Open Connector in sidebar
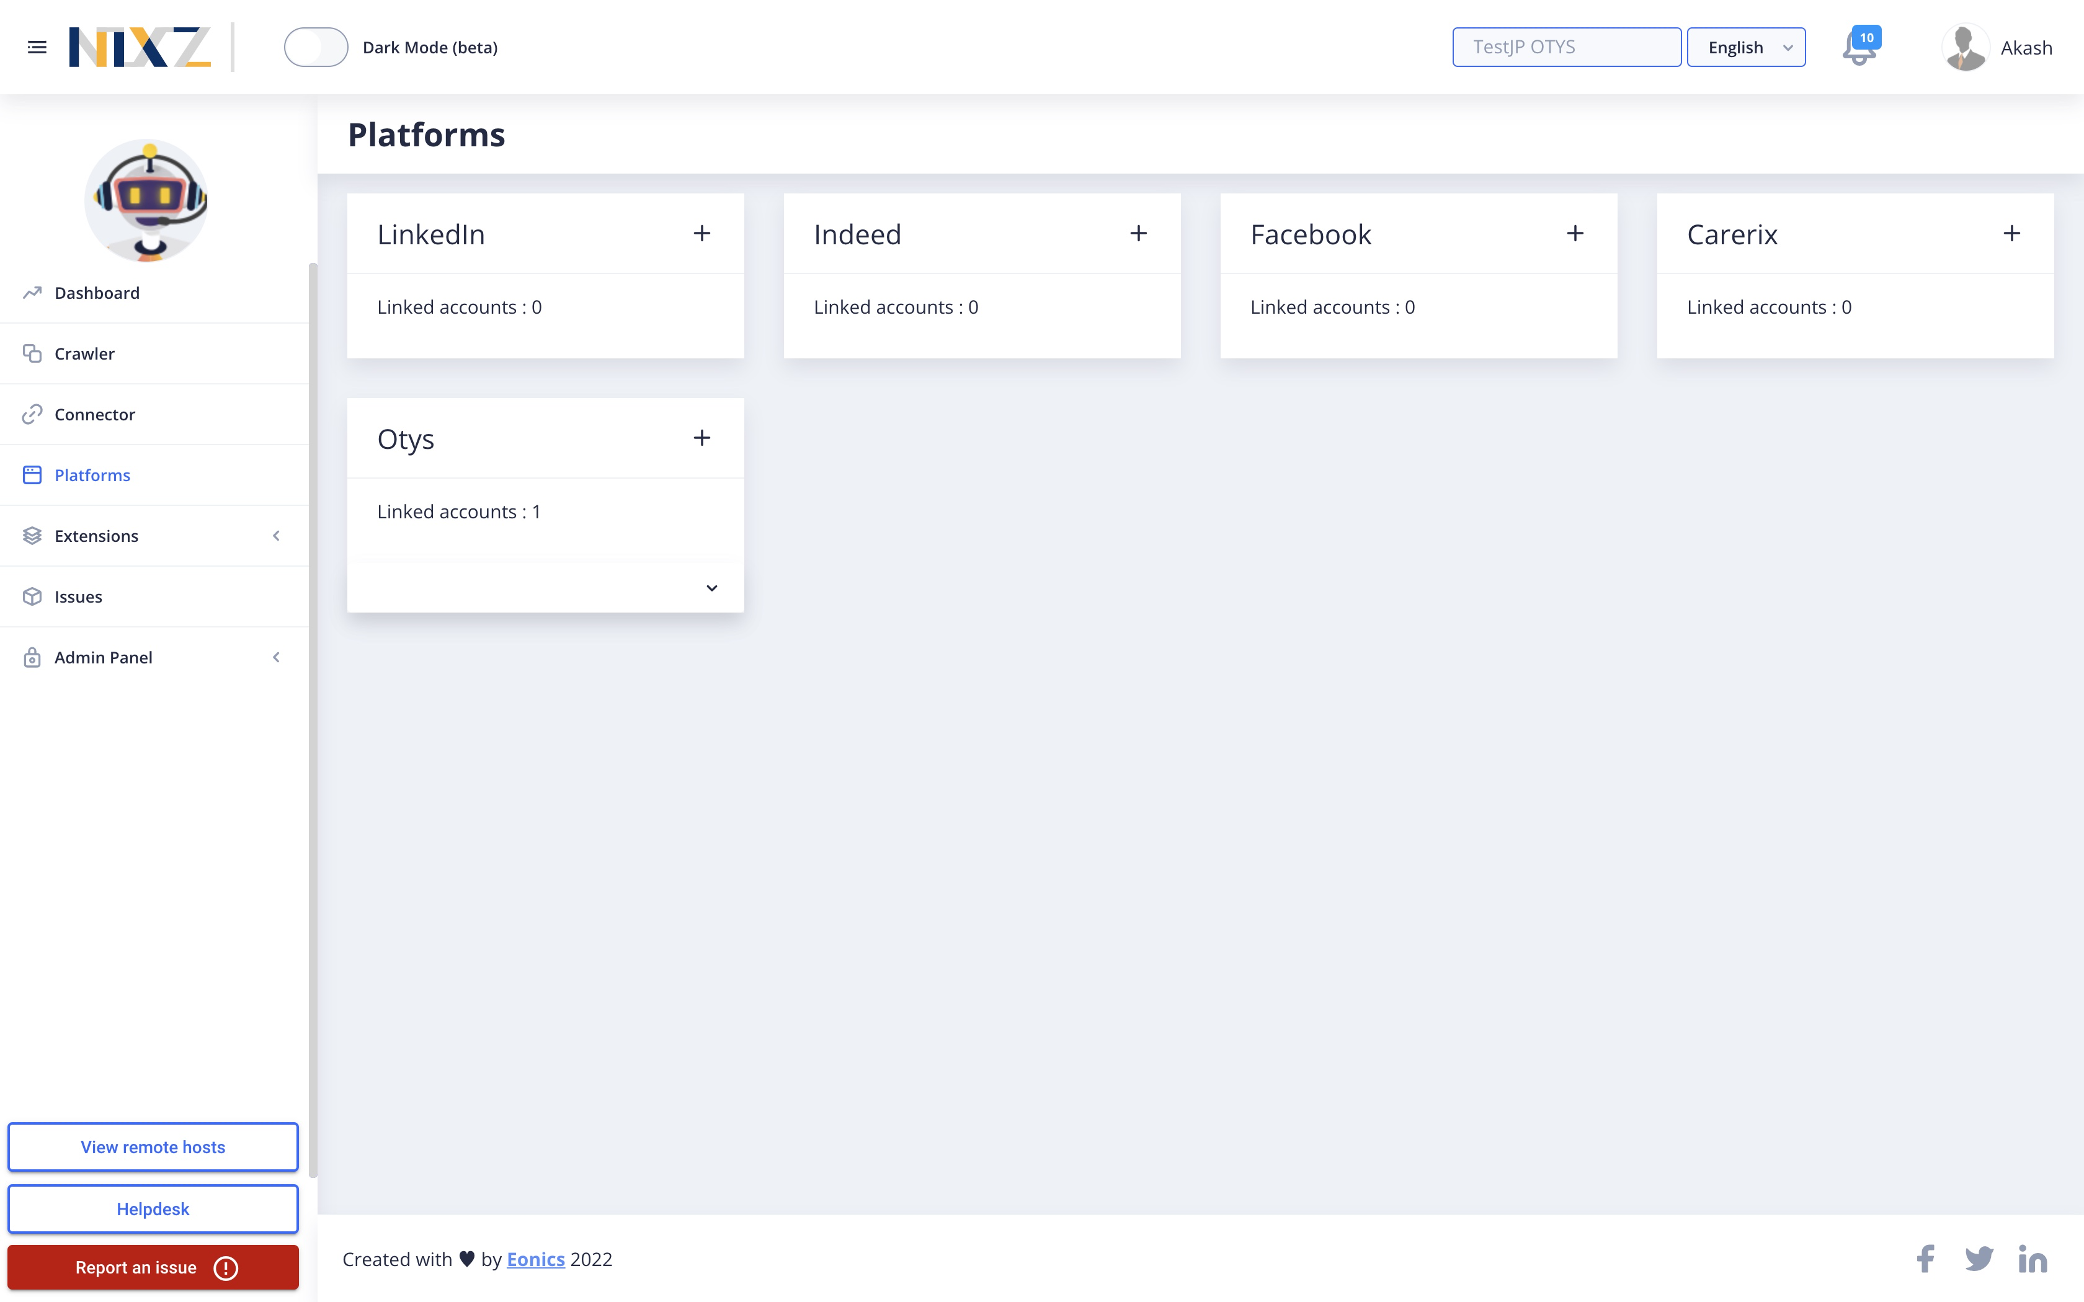Viewport: 2084px width, 1302px height. (x=154, y=414)
